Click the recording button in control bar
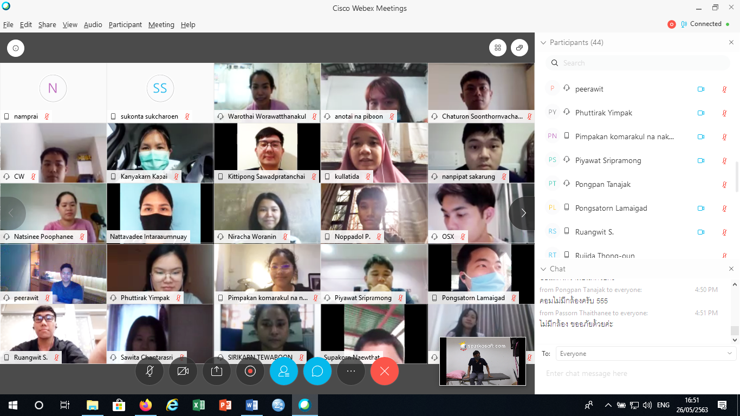Image resolution: width=740 pixels, height=416 pixels. pos(250,371)
